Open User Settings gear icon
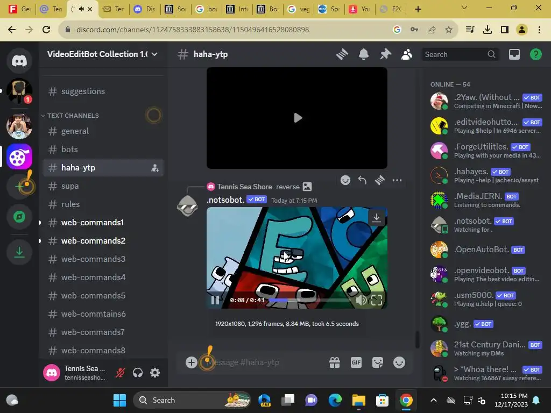The height and width of the screenshot is (413, 551). [155, 373]
